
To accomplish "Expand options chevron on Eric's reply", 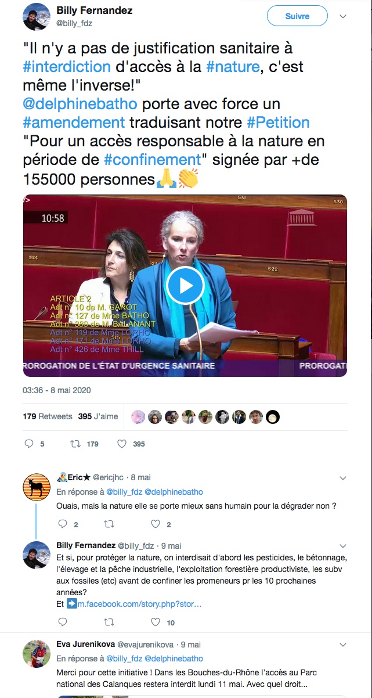I will (342, 478).
